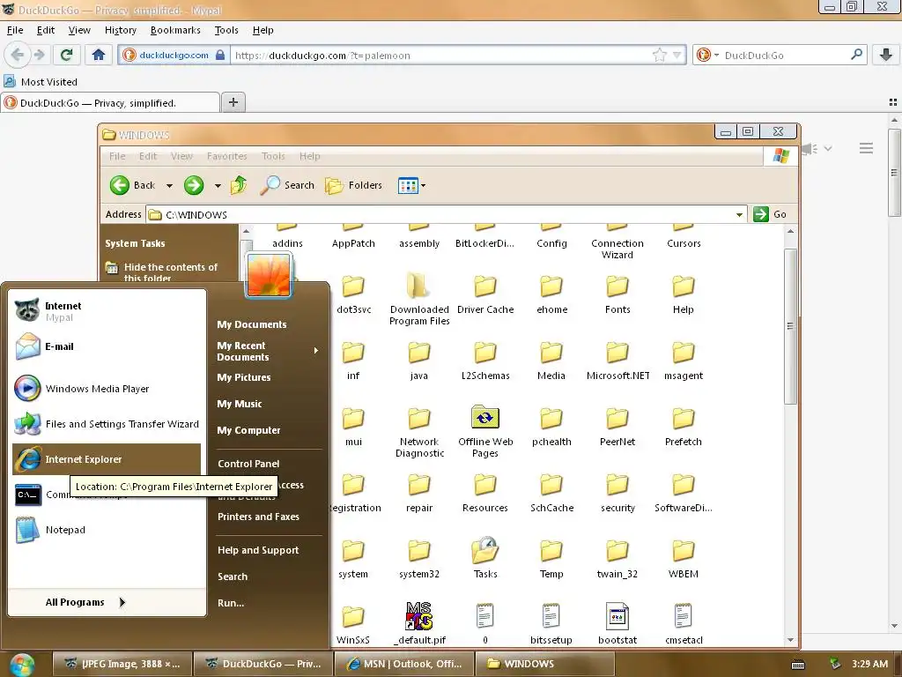
Task: Select the Fonts folder
Action: coord(617,295)
